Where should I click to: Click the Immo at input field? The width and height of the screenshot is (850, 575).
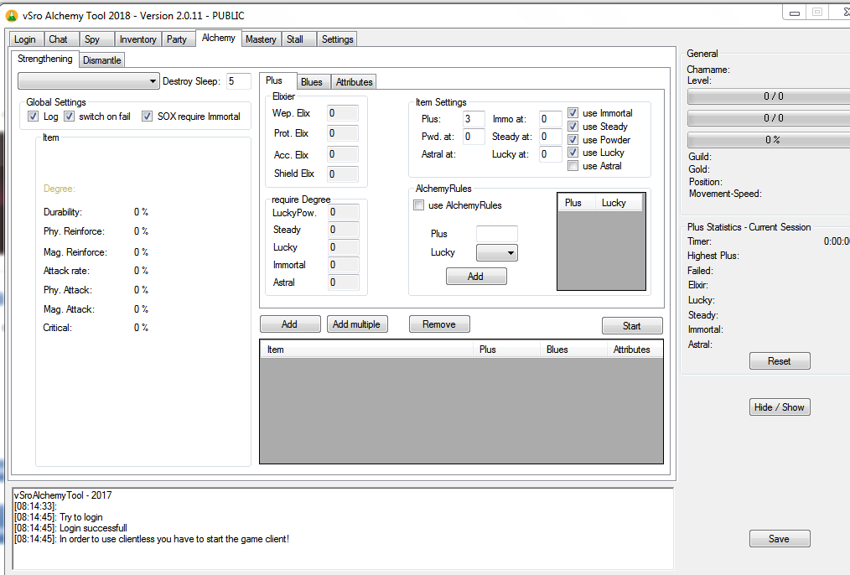tap(550, 119)
